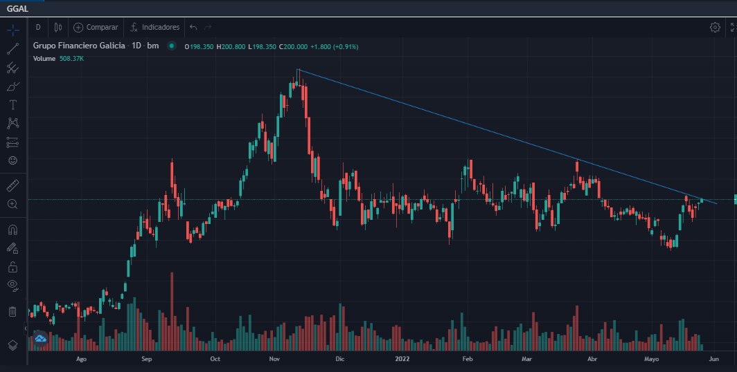Remove drawings using the trash icon
Screen dimensions: 737x372
tap(12, 312)
